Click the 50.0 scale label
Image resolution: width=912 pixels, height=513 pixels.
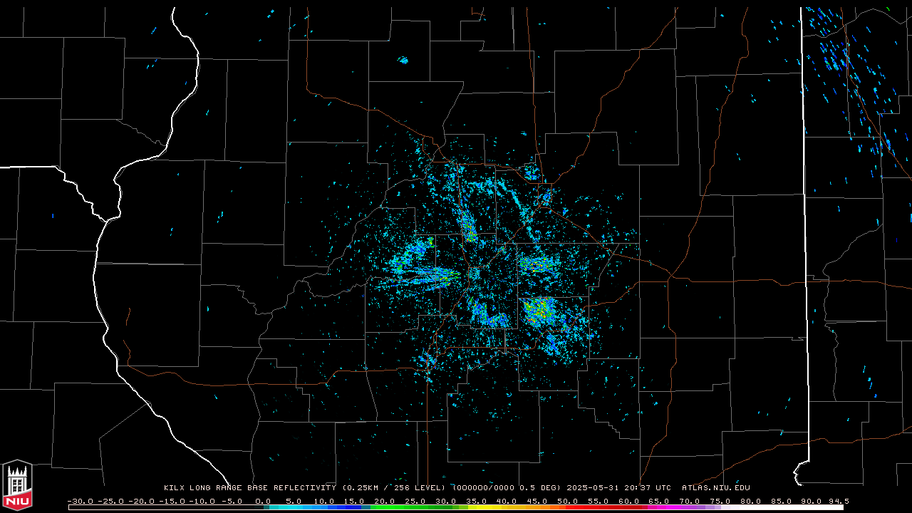[568, 501]
